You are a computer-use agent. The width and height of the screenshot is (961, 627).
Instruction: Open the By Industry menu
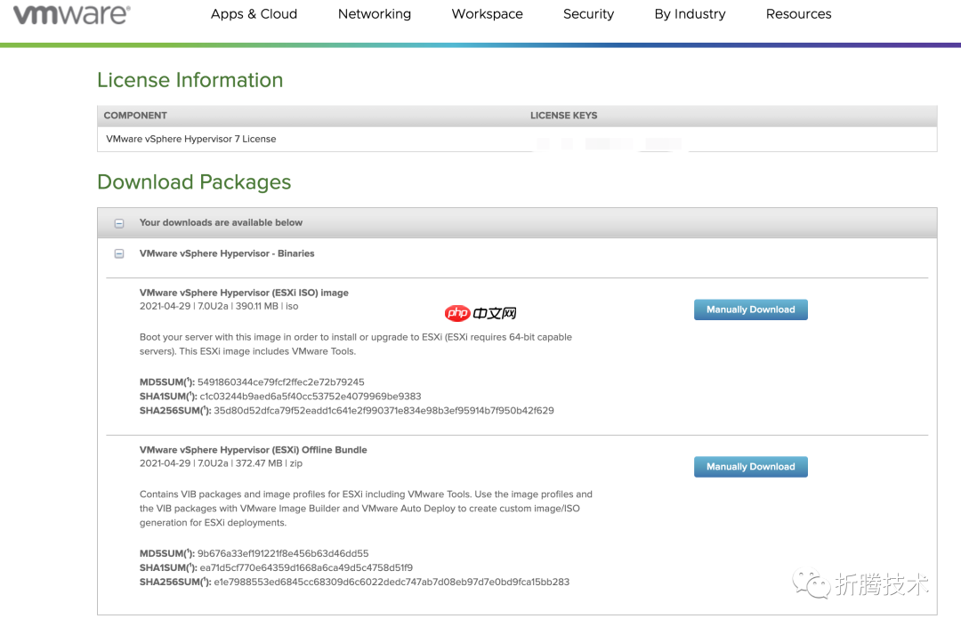[690, 14]
